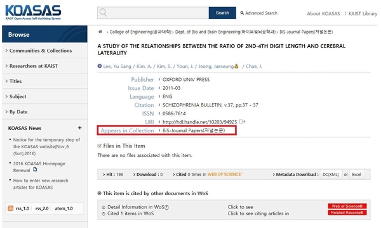The width and height of the screenshot is (381, 228).
Task: Click the home breadcrumb icon
Action: [x=100, y=32]
